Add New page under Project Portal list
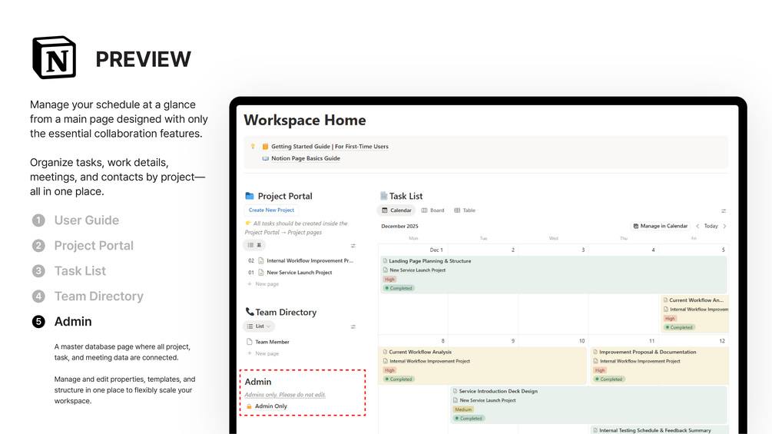This screenshot has width=772, height=434. click(x=263, y=284)
